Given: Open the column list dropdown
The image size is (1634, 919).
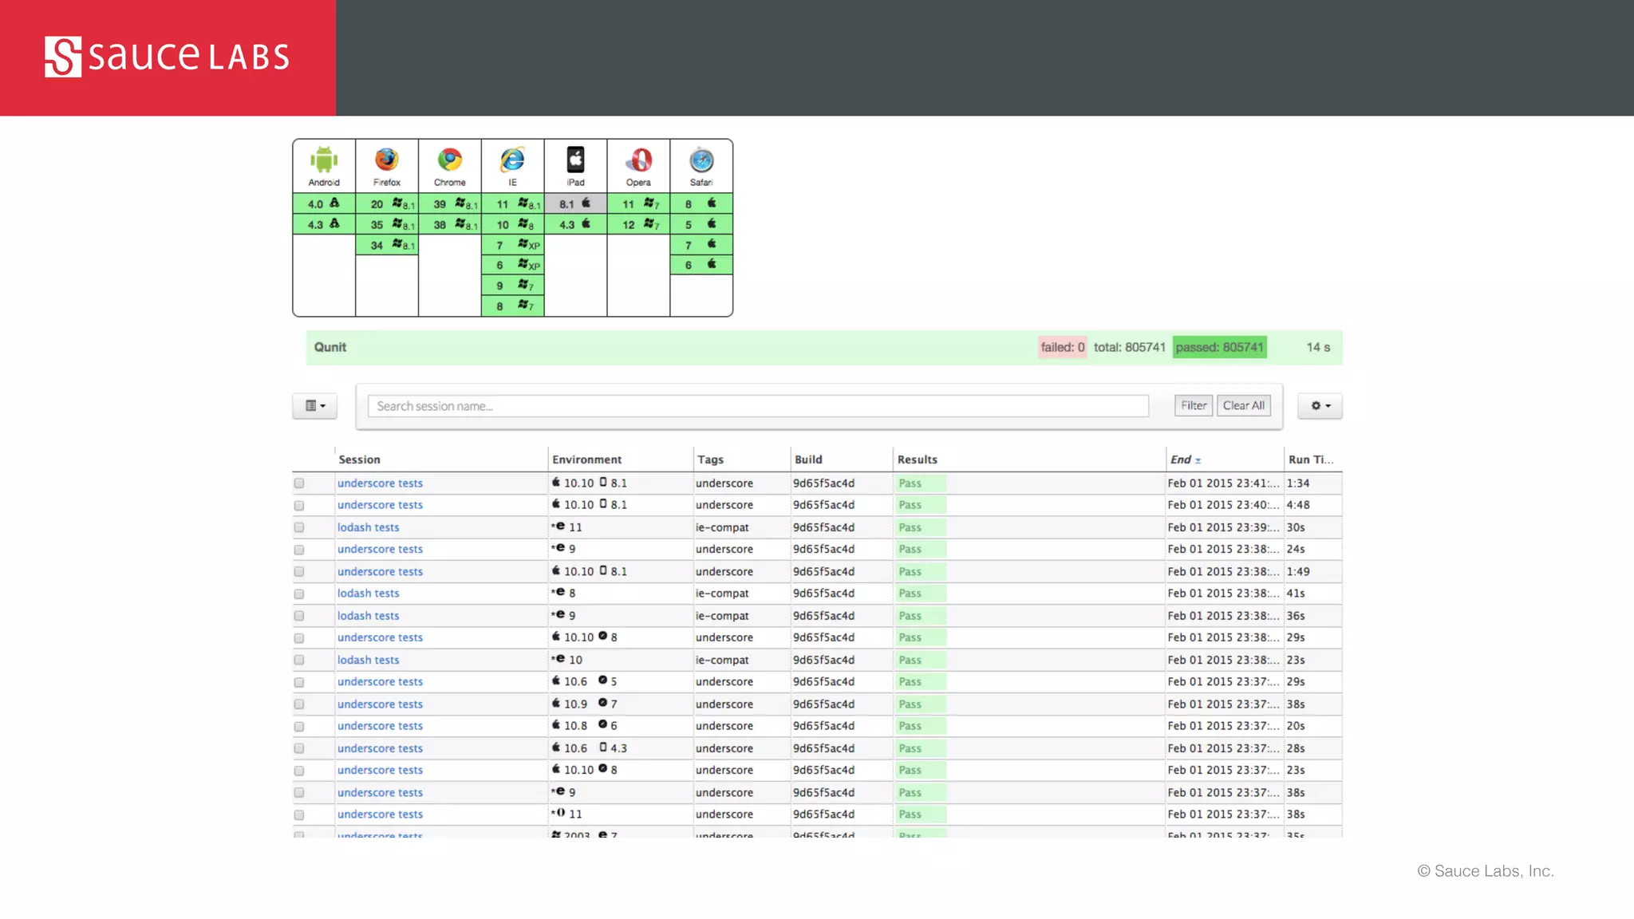Looking at the screenshot, I should 314,406.
